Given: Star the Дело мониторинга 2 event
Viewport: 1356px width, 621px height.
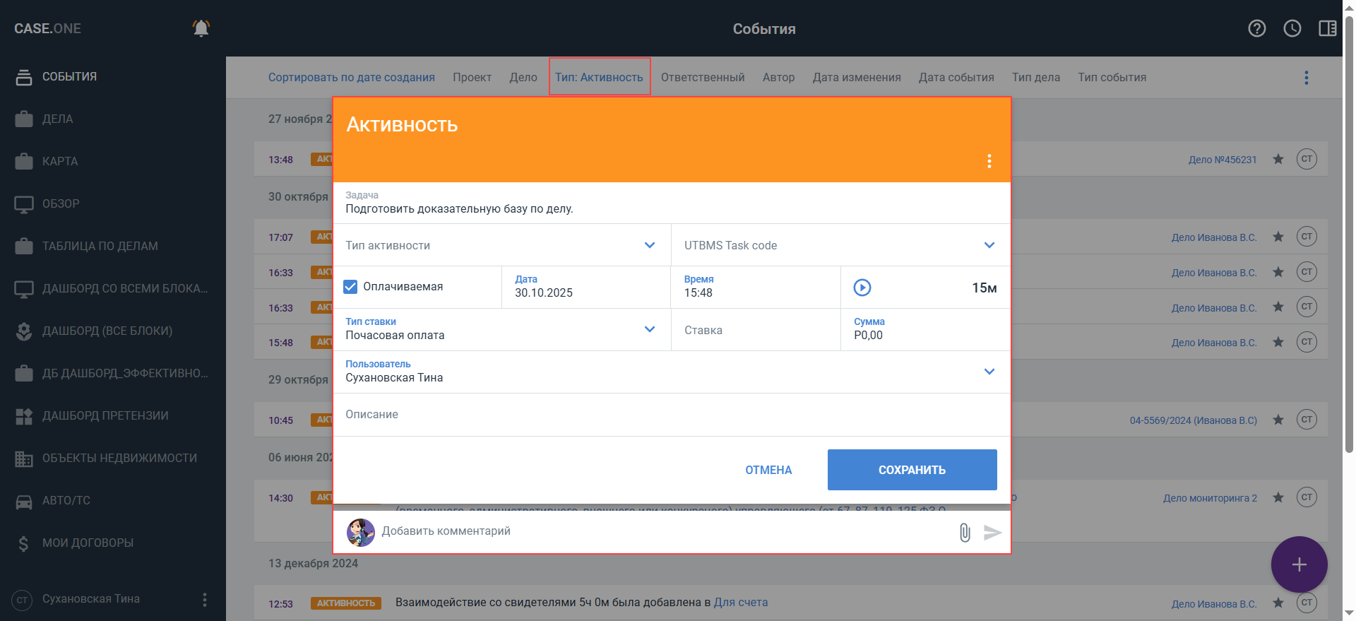Looking at the screenshot, I should tap(1278, 497).
